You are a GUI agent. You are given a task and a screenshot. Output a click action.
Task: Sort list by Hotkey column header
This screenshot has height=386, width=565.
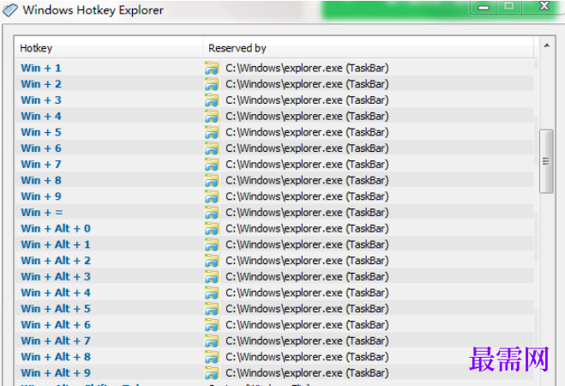point(109,48)
